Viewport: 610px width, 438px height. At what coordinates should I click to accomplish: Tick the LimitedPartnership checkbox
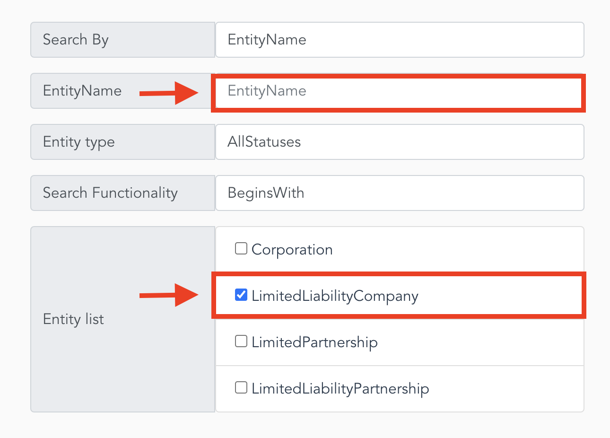point(241,341)
